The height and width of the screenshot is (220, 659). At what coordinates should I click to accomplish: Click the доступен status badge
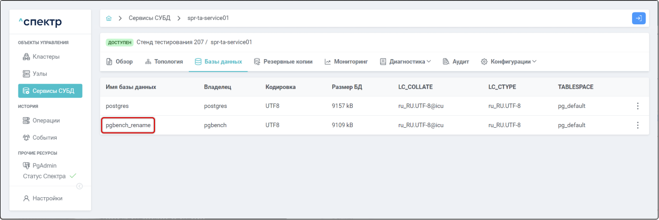(x=120, y=42)
